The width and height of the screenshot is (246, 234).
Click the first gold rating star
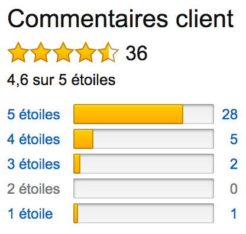coord(18,53)
